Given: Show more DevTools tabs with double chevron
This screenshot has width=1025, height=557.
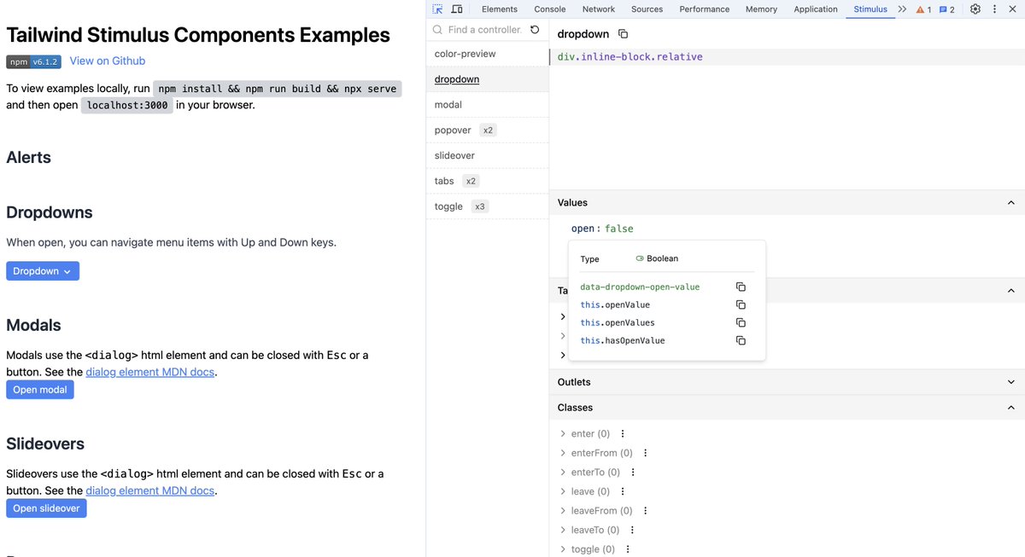Looking at the screenshot, I should [902, 9].
